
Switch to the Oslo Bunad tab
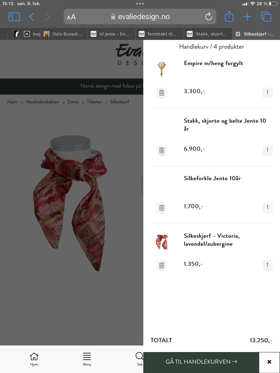(64, 34)
